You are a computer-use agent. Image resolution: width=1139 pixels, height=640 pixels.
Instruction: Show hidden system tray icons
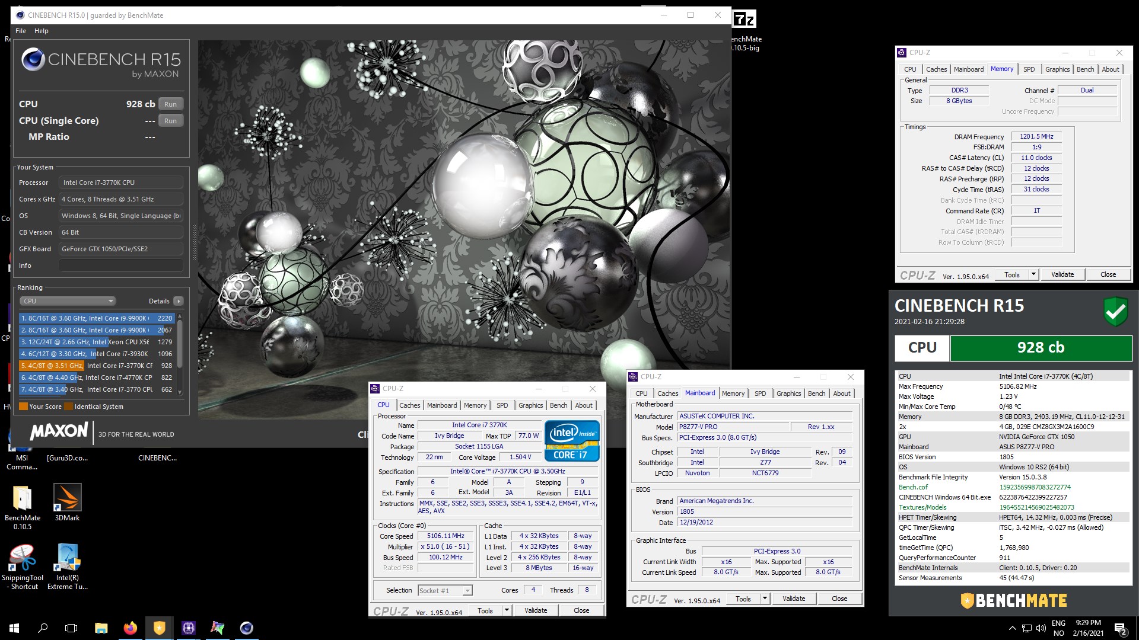click(1012, 628)
